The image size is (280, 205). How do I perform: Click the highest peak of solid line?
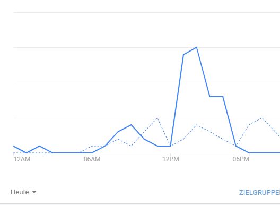(x=197, y=47)
